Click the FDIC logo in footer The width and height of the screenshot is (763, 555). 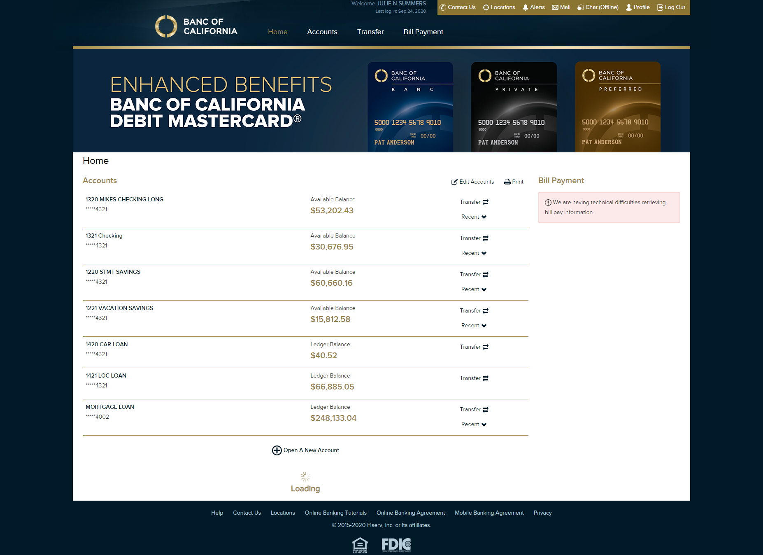396,545
